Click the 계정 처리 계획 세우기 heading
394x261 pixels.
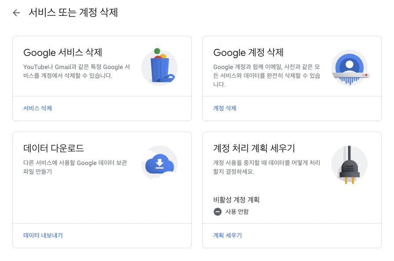pos(254,148)
